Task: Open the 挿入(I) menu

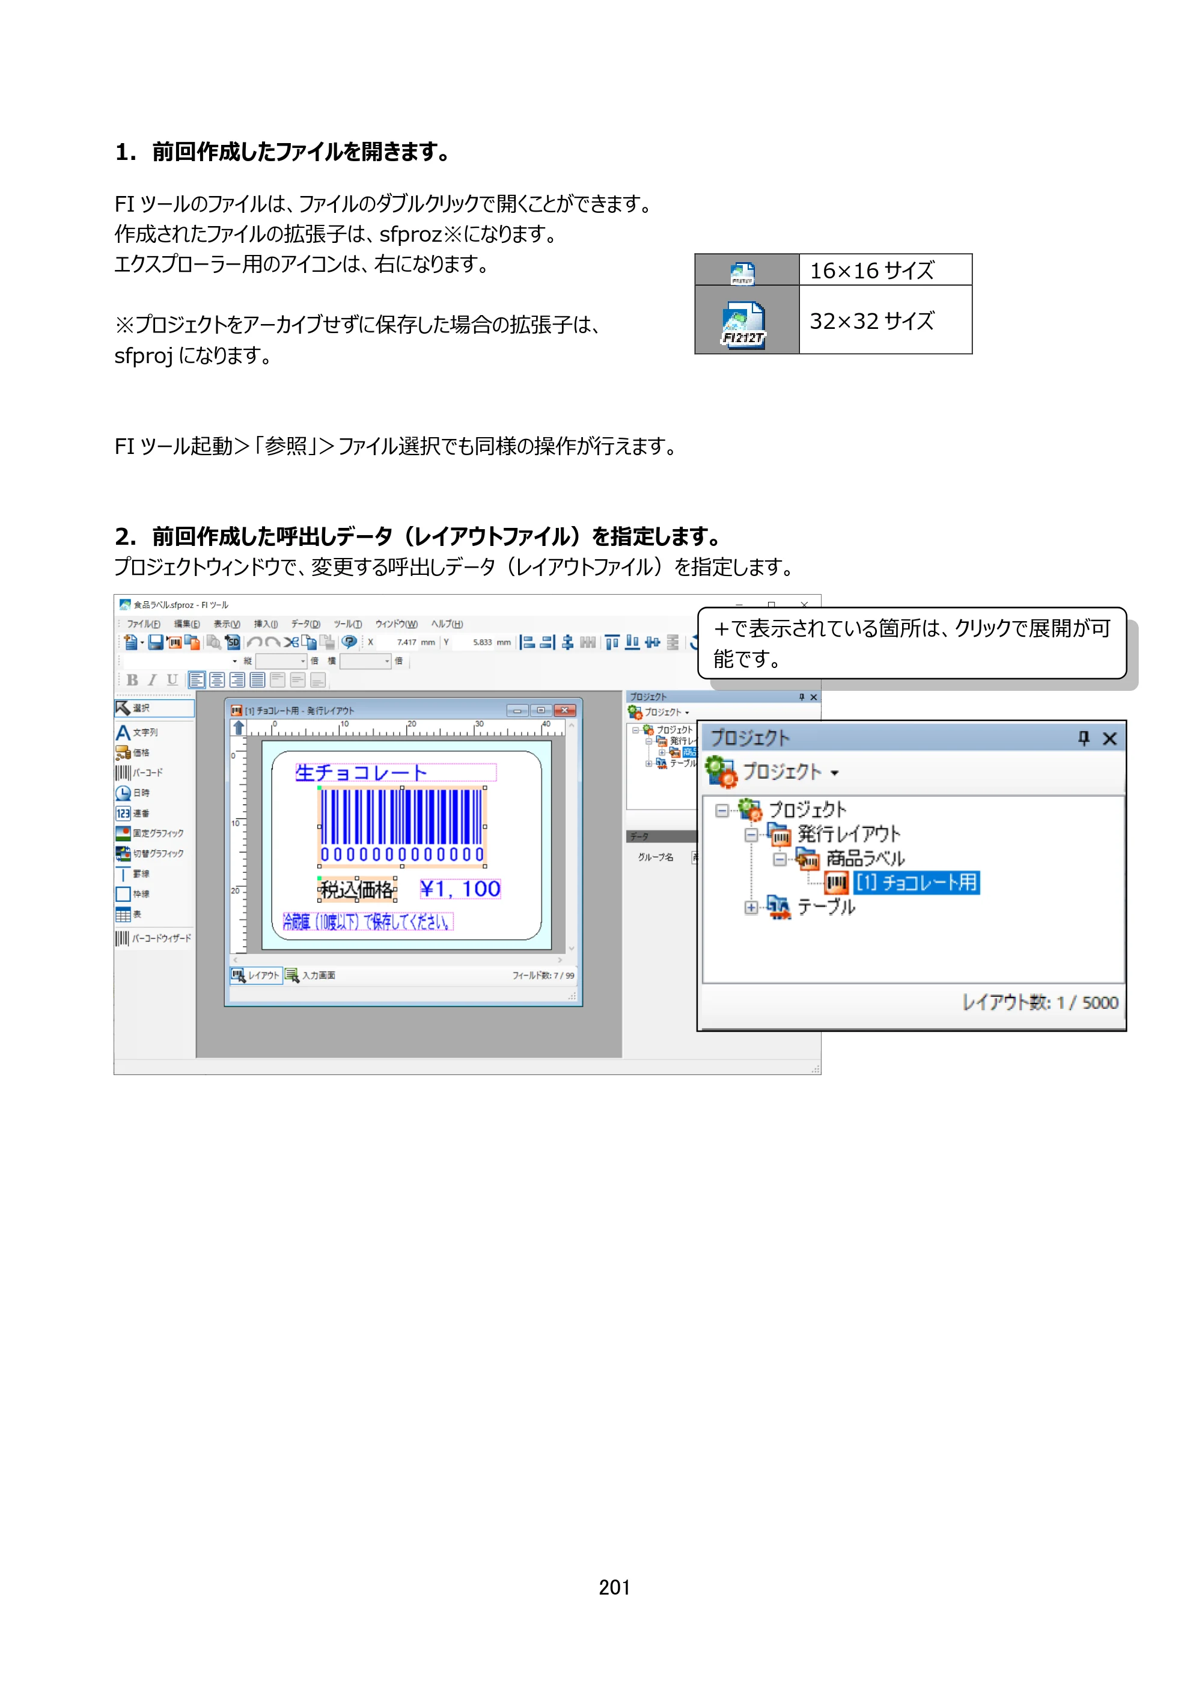Action: coord(266,624)
